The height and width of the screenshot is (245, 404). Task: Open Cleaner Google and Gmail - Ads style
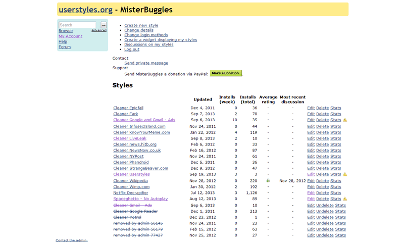pos(144,120)
